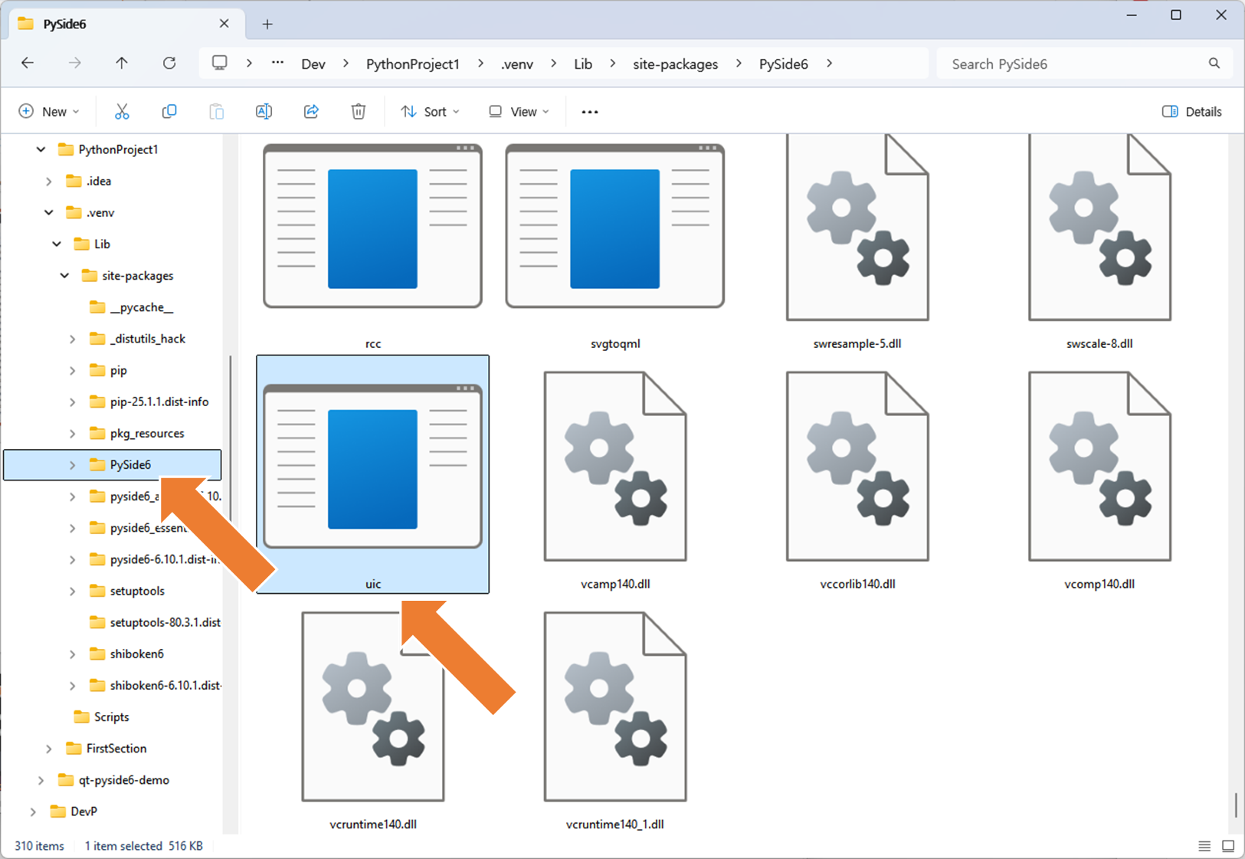Collapse the site-packages tree node
This screenshot has width=1245, height=859.
click(64, 276)
